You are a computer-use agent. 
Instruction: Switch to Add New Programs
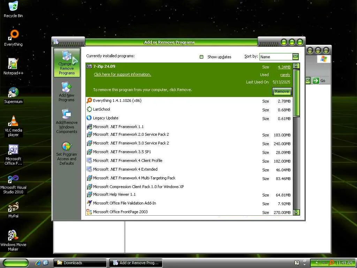67,92
